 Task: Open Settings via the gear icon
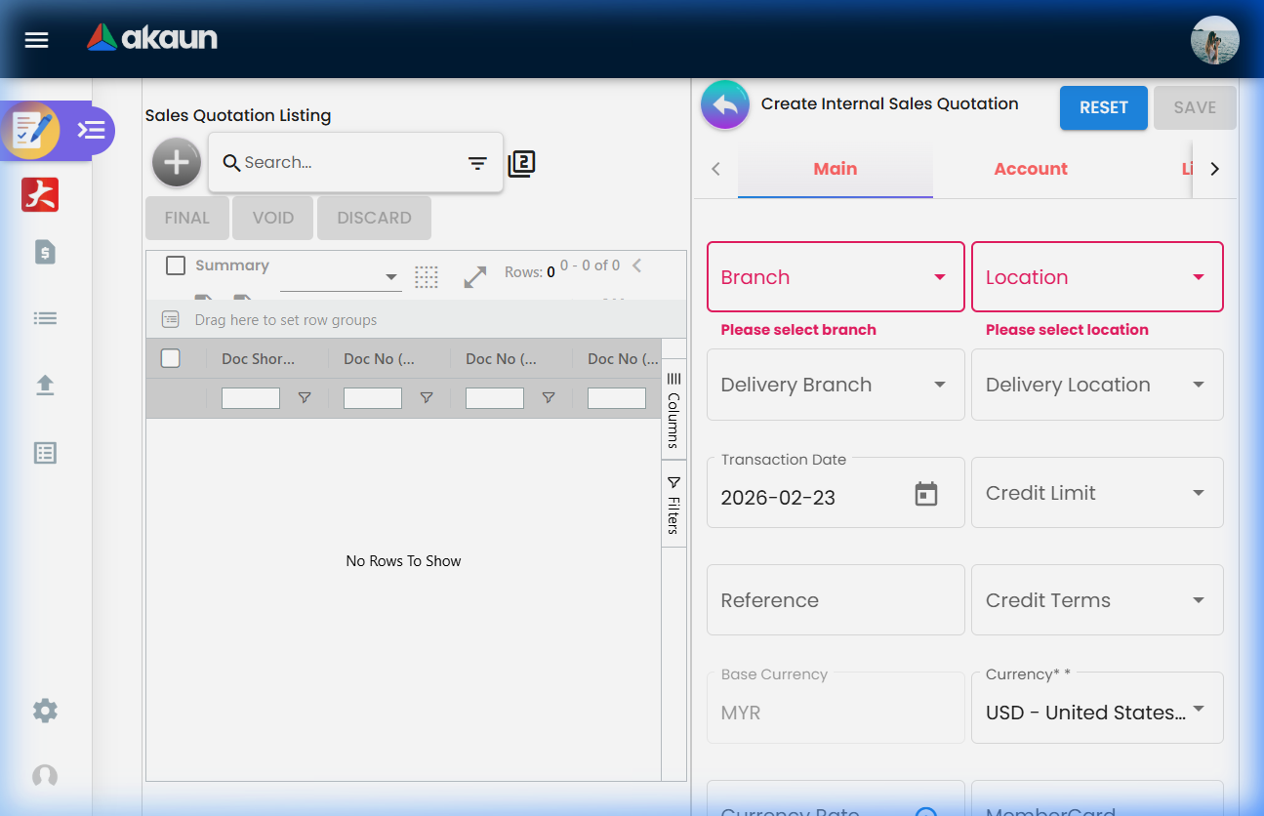pyautogui.click(x=44, y=711)
